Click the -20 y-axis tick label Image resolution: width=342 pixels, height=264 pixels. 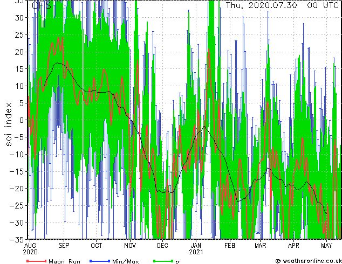(17, 189)
